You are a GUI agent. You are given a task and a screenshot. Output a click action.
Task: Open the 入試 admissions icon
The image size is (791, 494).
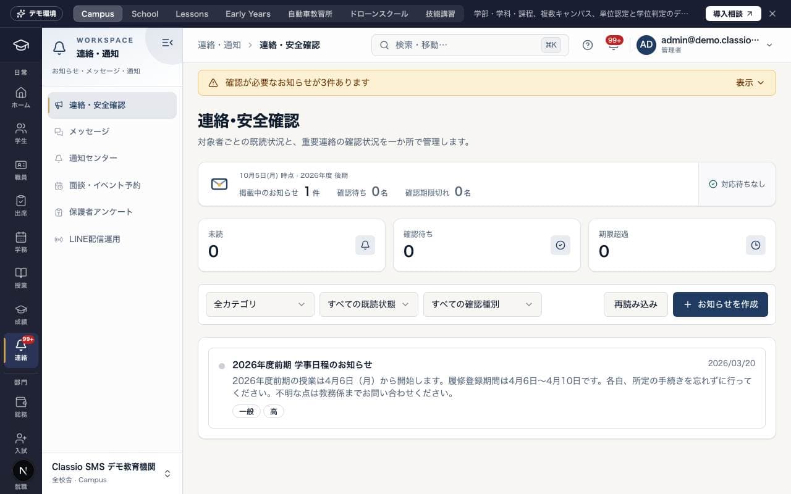point(21,443)
